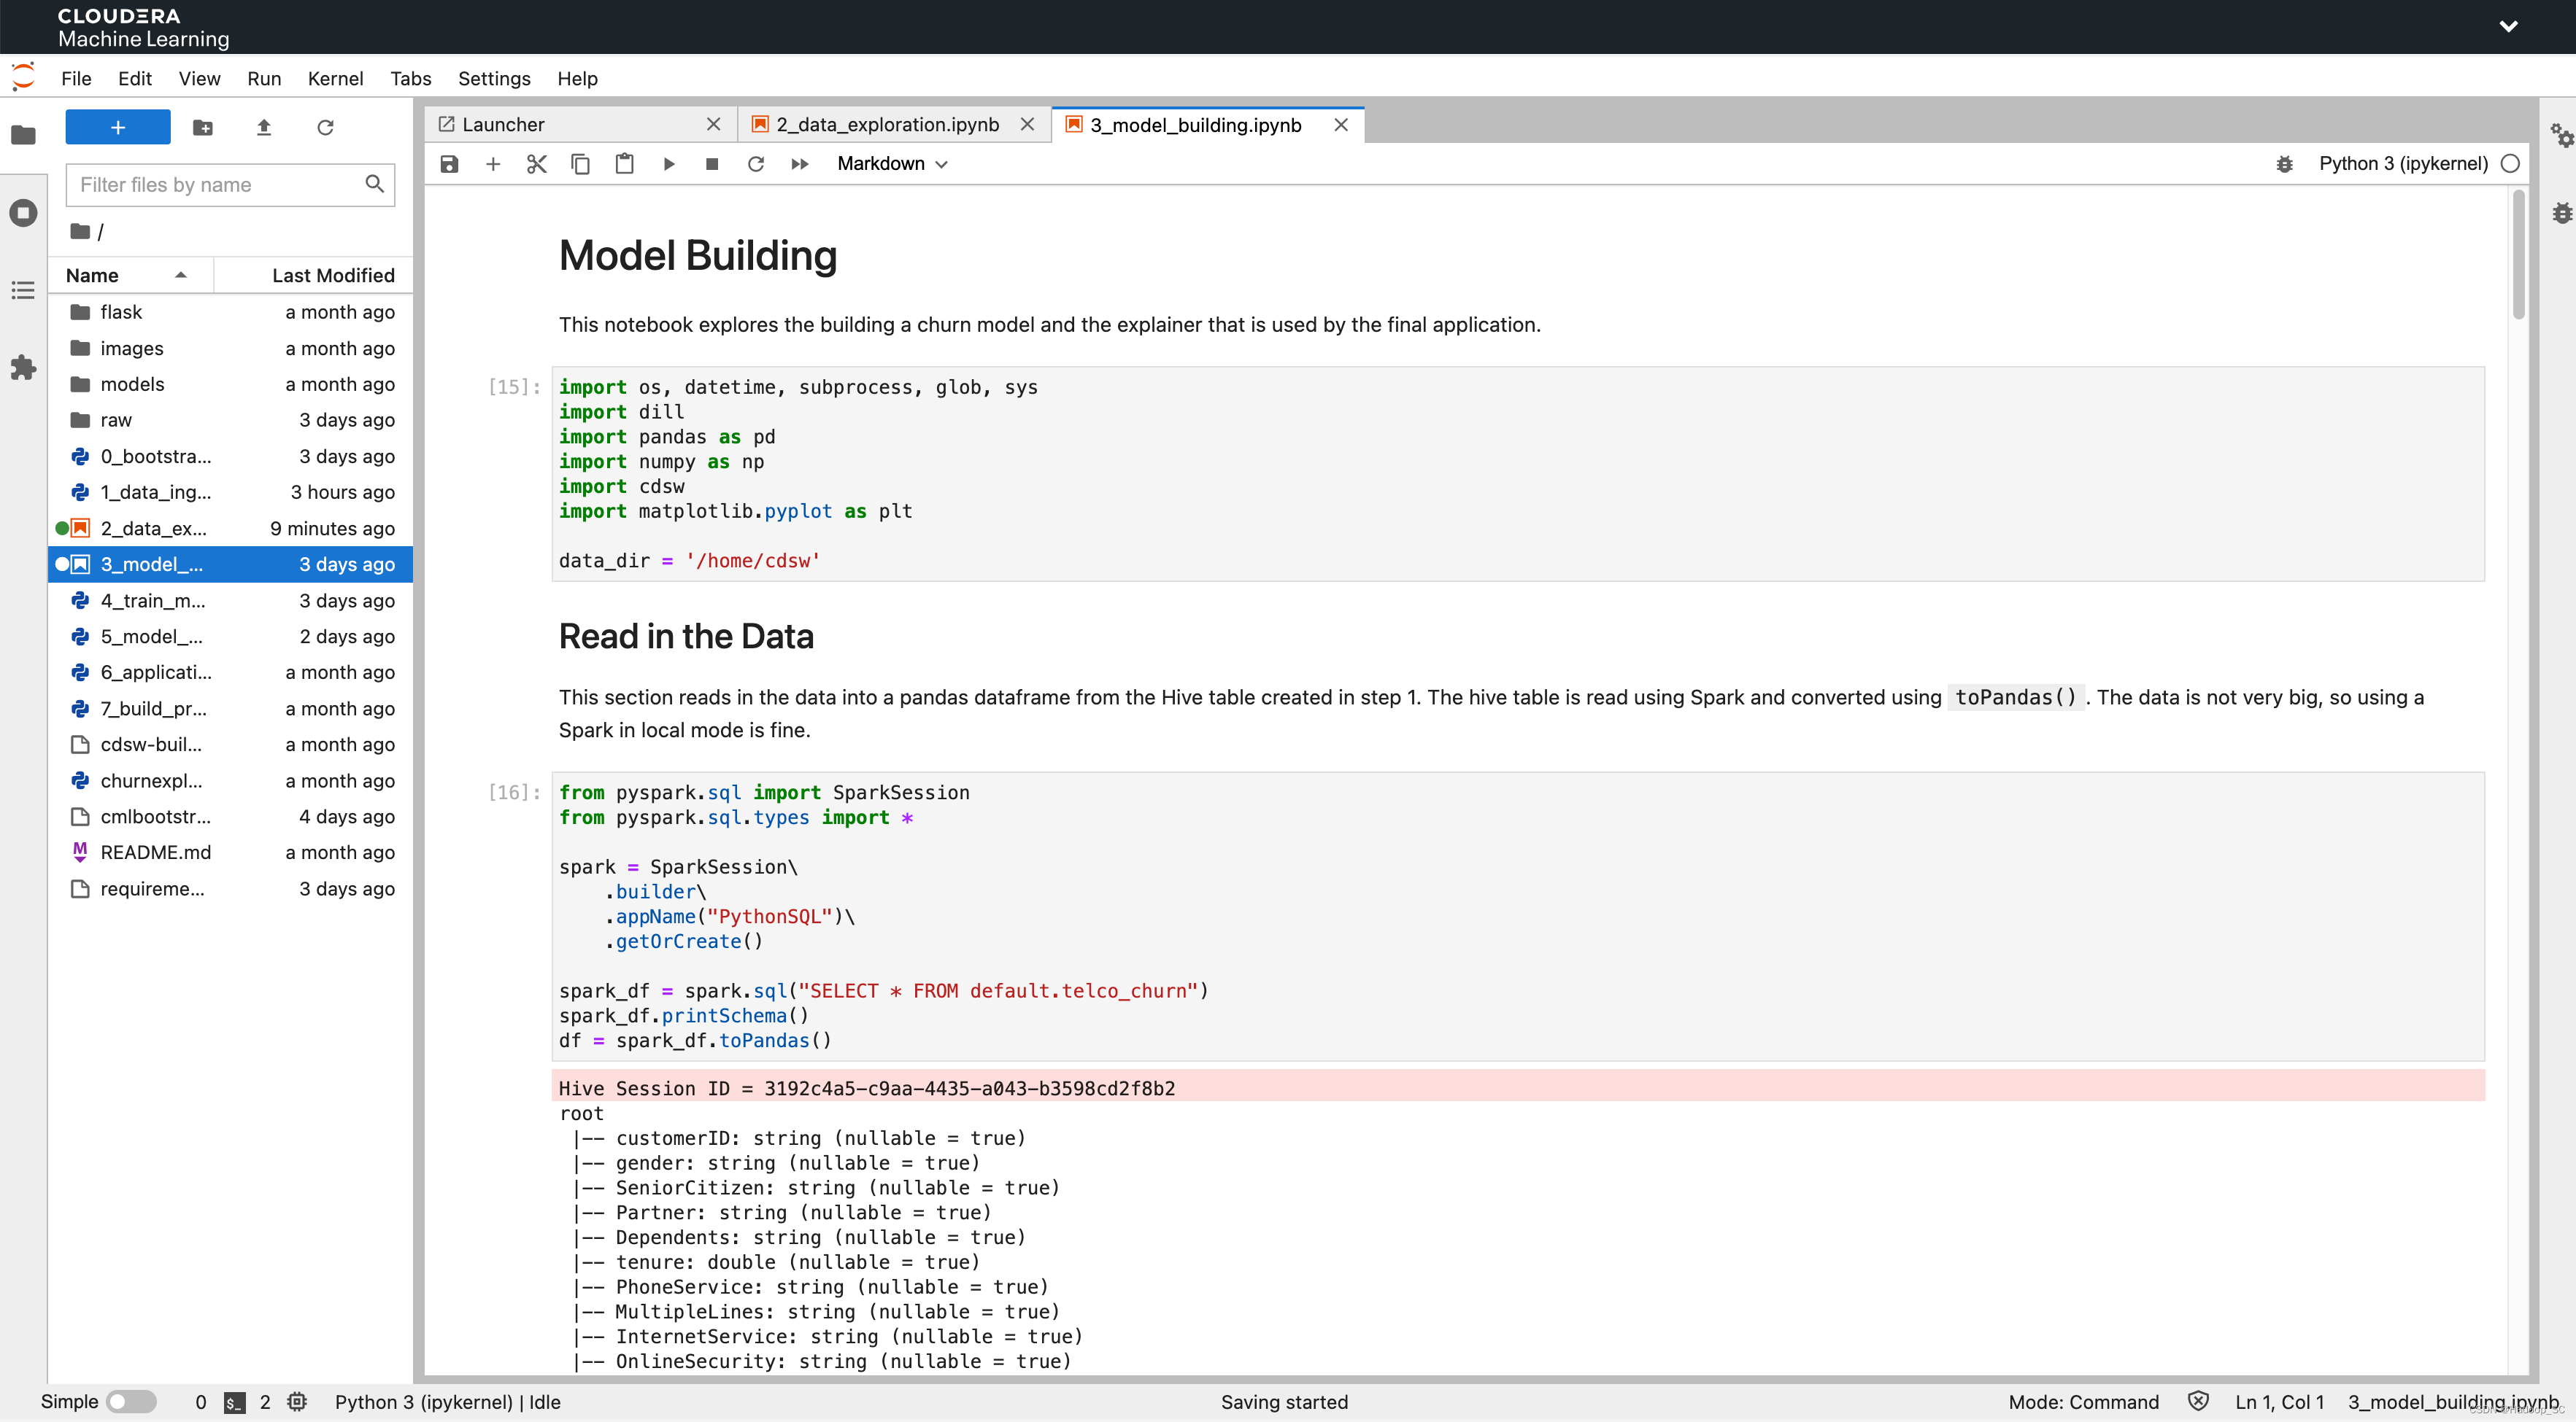Click the kernel status circle indicator
Image resolution: width=2576 pixels, height=1422 pixels.
(2509, 164)
